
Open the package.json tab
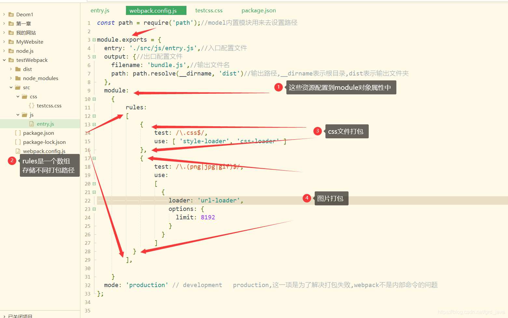point(259,10)
